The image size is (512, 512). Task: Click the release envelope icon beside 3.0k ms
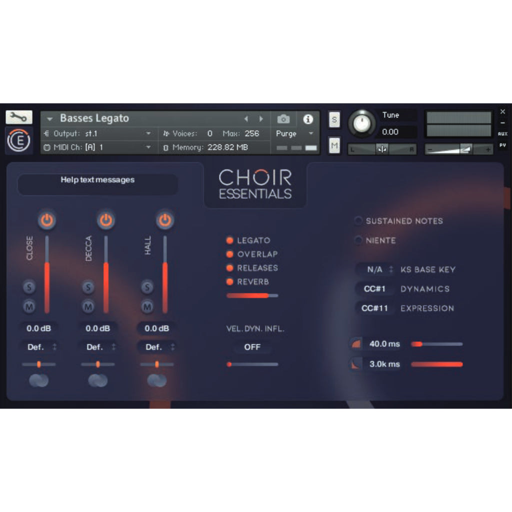(355, 364)
